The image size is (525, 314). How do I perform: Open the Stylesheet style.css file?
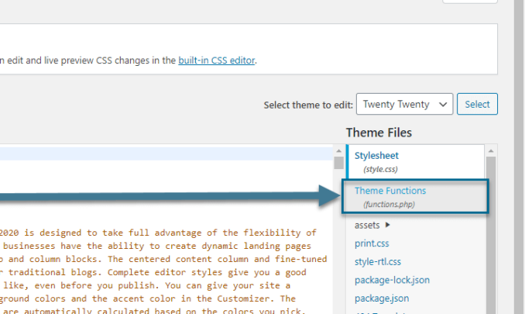point(376,156)
